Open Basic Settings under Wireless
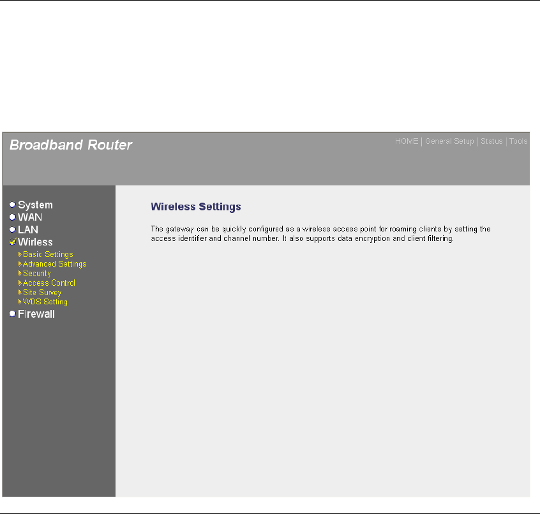This screenshot has height=514, width=540. [x=48, y=254]
